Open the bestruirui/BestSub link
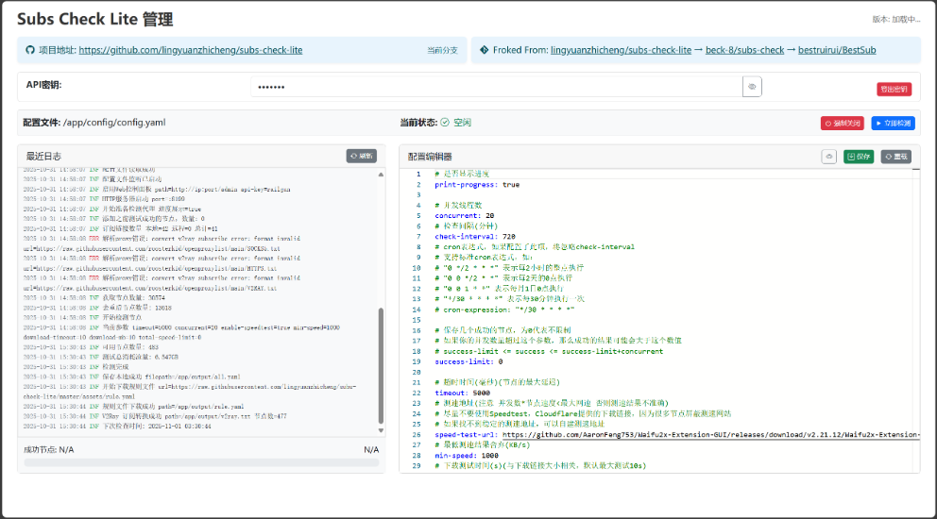Image resolution: width=937 pixels, height=519 pixels. coord(837,50)
